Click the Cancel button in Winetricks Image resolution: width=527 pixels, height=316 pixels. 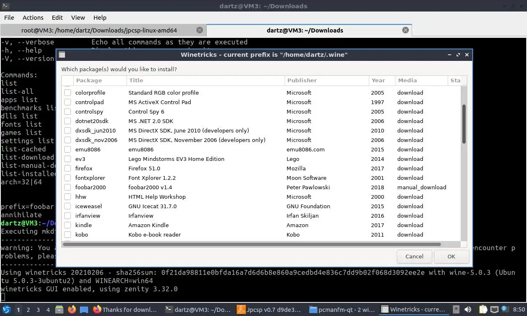[414, 256]
